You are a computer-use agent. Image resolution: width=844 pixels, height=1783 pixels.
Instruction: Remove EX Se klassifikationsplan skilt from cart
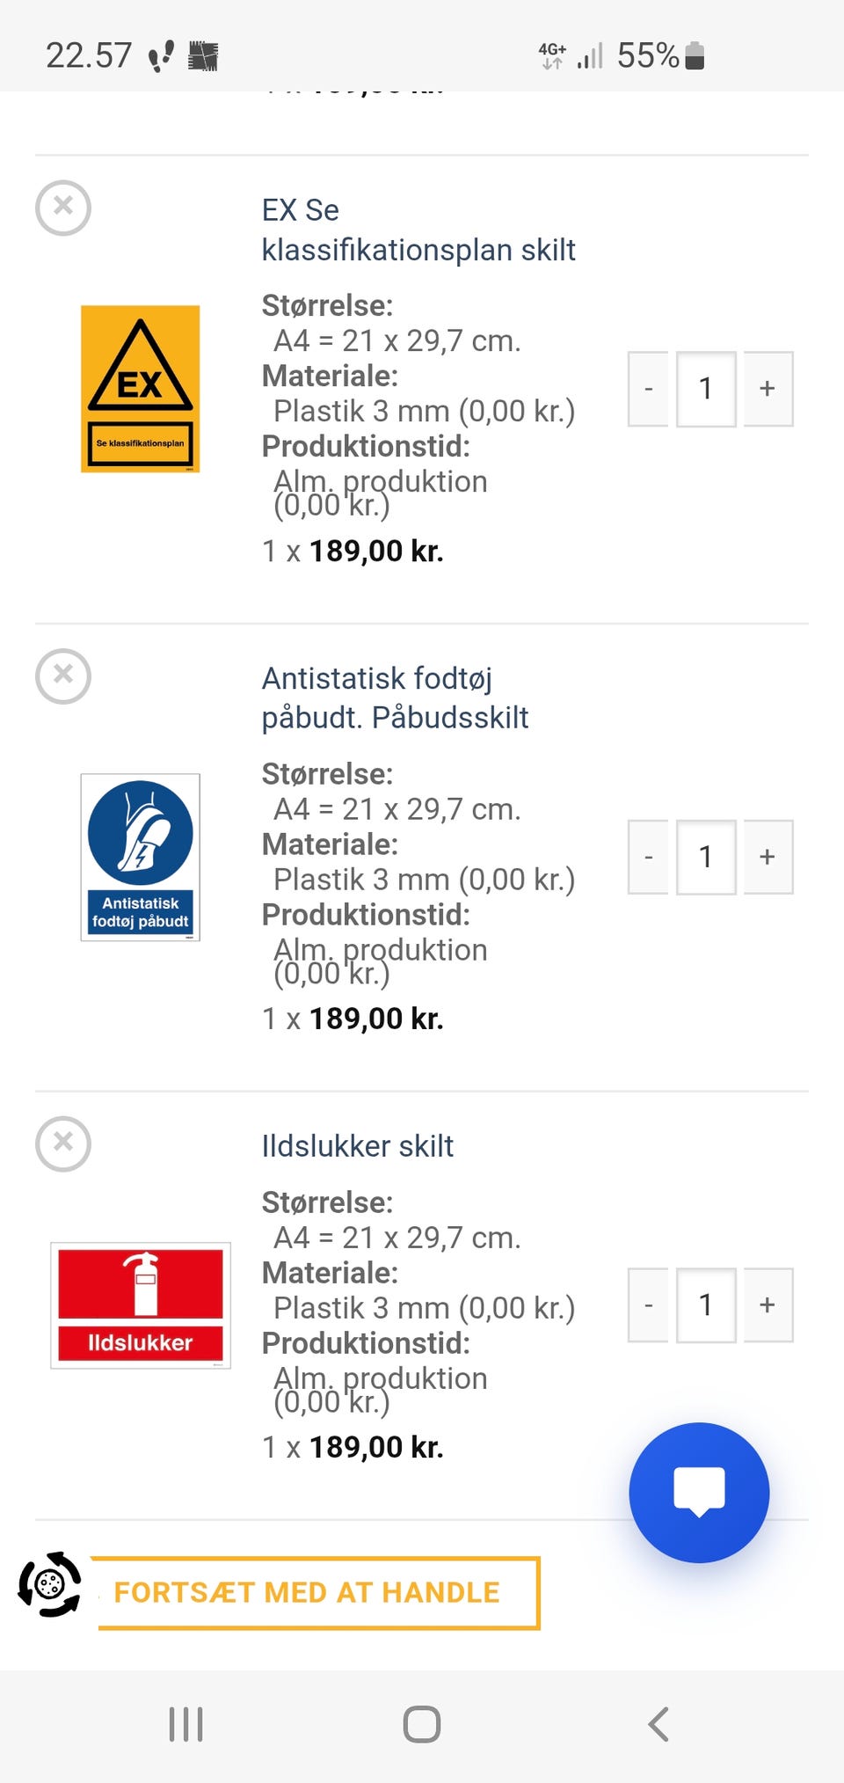63,208
